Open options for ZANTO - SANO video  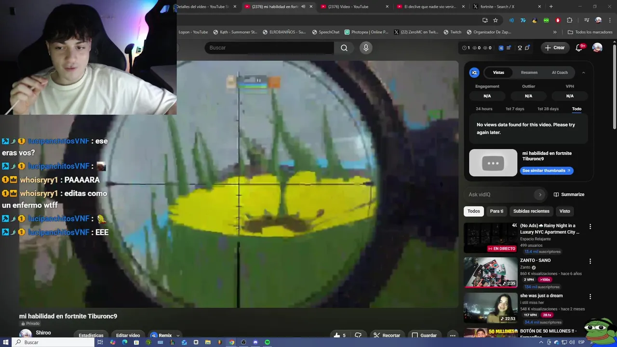click(590, 261)
